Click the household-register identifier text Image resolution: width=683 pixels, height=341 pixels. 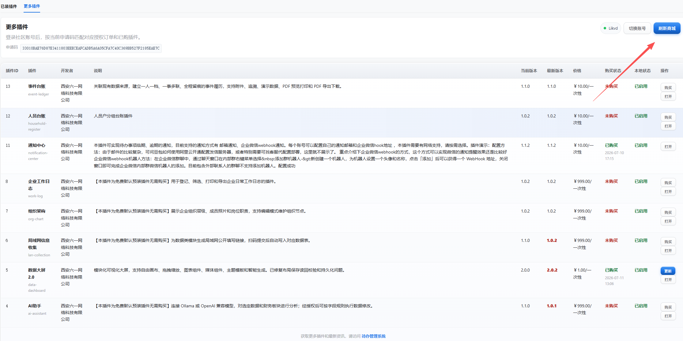point(37,126)
